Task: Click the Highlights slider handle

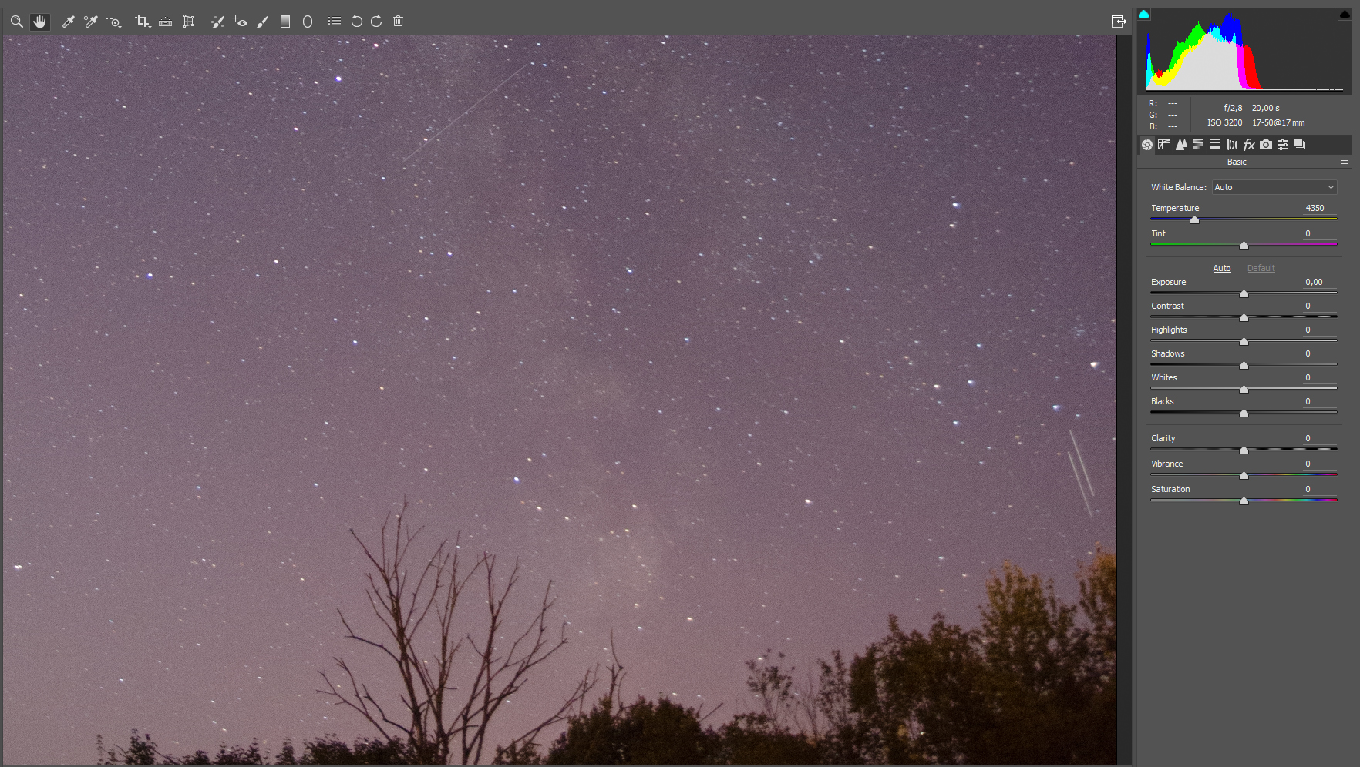Action: (1244, 342)
